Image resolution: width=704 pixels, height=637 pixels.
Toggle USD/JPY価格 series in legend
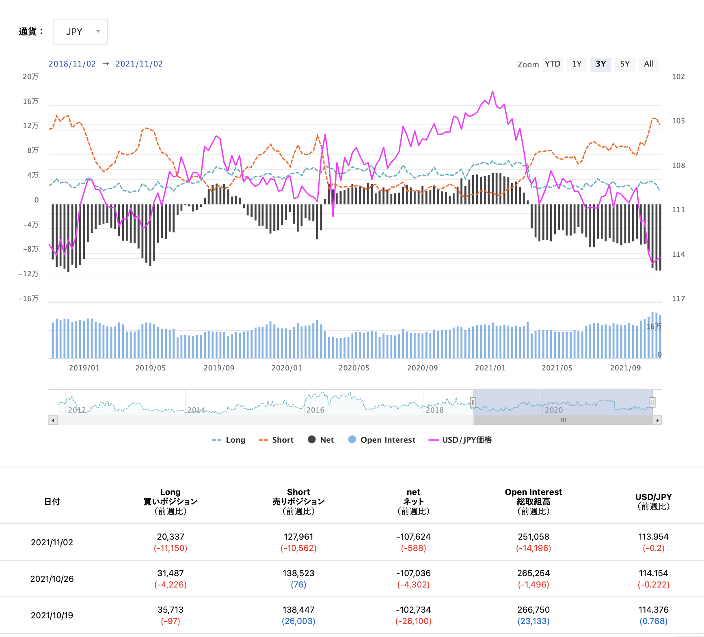[x=460, y=440]
